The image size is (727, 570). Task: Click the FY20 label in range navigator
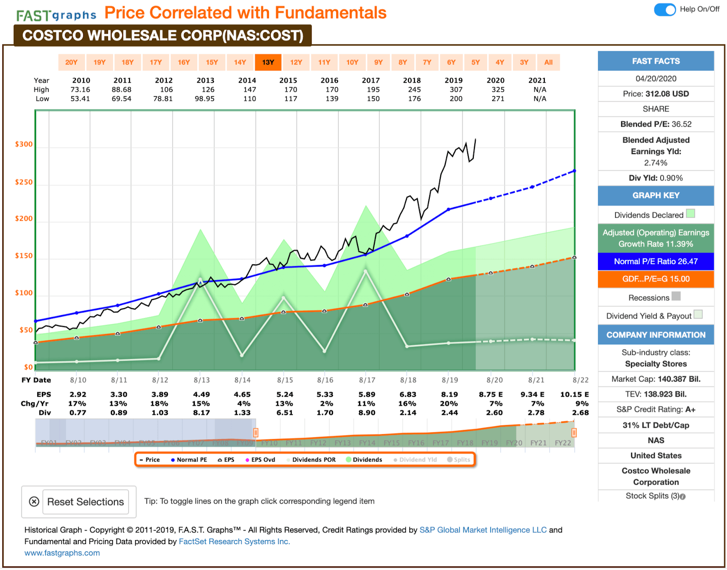click(514, 442)
